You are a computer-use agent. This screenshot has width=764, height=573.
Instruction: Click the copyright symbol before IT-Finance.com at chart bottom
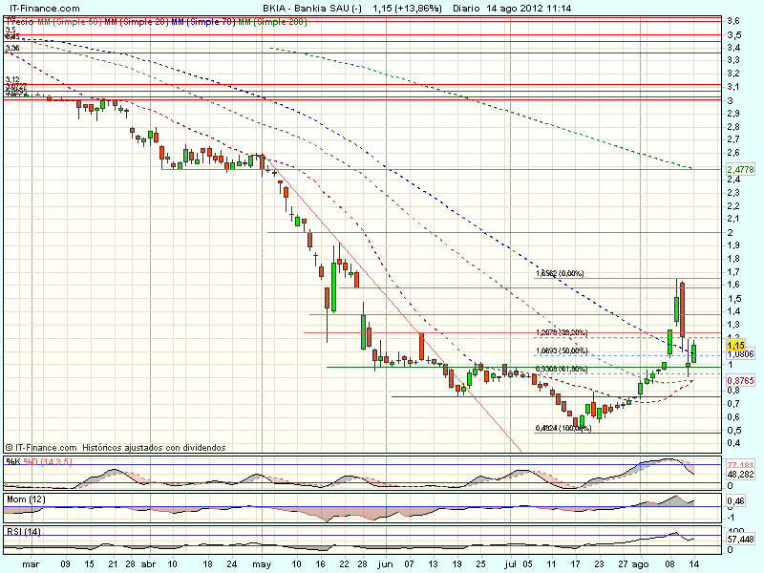[8, 446]
